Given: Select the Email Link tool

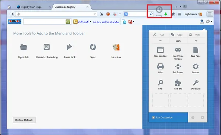Looking at the screenshot, I should pos(70,51).
